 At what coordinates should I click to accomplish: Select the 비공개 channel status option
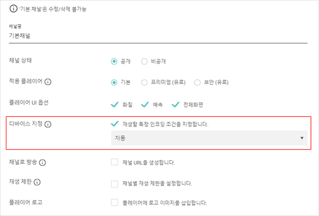[x=144, y=61]
